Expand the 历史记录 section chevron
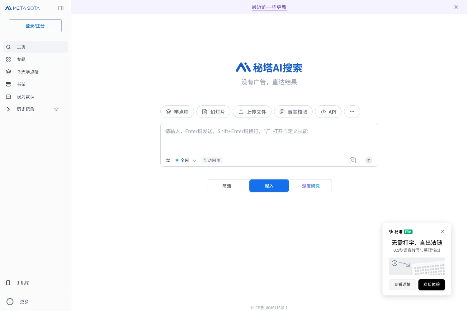 coord(8,109)
